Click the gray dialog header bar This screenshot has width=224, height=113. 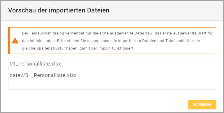click(x=112, y=11)
